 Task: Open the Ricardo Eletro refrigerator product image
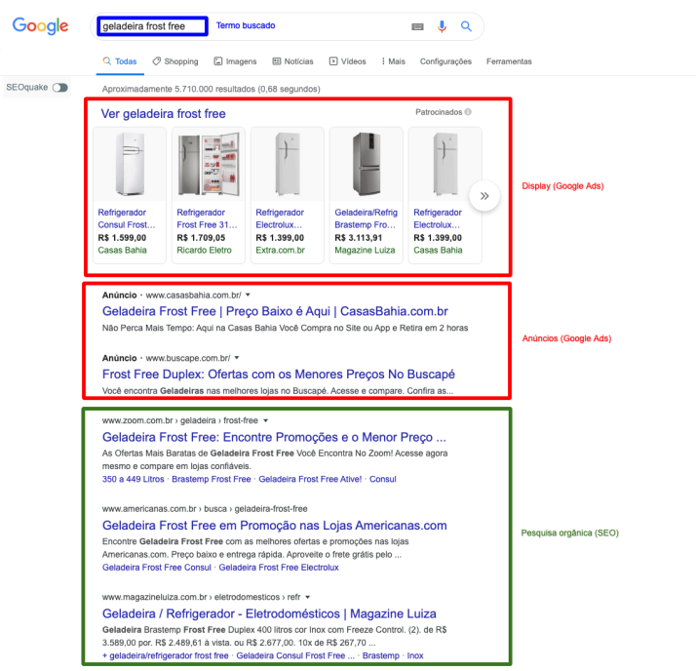pyautogui.click(x=209, y=164)
